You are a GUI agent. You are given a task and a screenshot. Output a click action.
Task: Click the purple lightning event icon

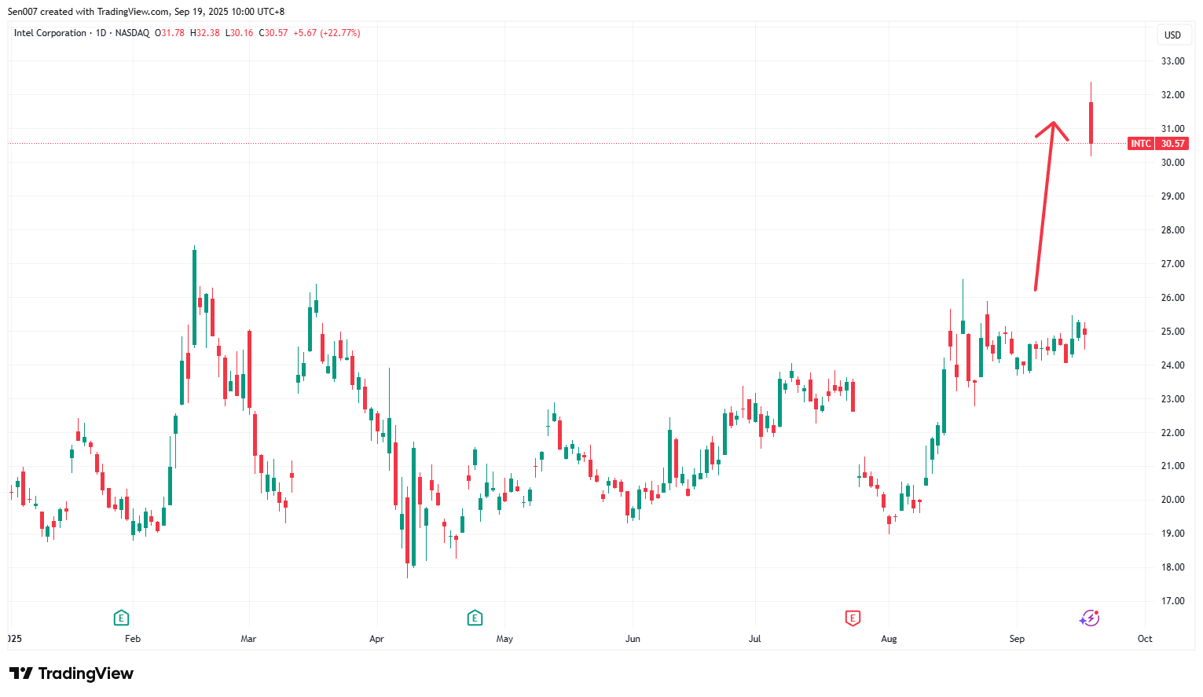point(1089,618)
